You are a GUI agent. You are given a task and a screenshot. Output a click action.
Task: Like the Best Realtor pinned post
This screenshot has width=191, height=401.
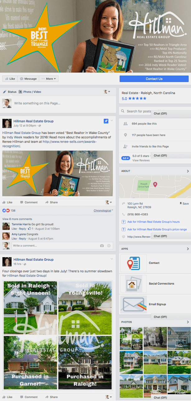[7, 202]
